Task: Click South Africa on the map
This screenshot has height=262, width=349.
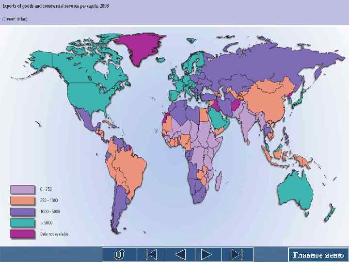Action: click(x=199, y=196)
